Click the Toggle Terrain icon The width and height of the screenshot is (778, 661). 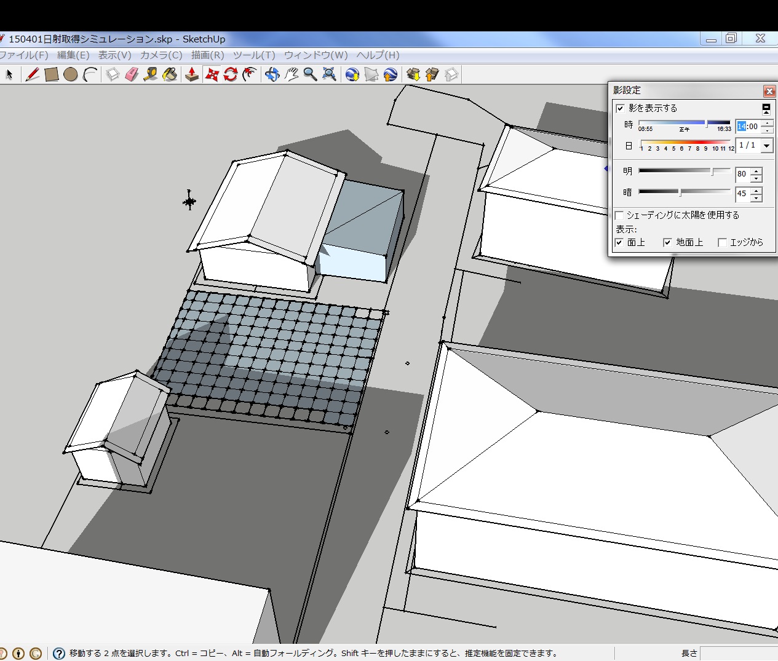pyautogui.click(x=371, y=74)
